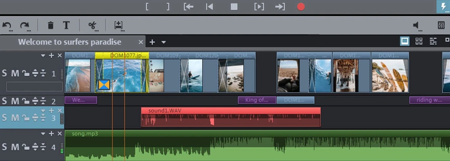
Task: Mute track 1 with M button
Action: pyautogui.click(x=15, y=74)
